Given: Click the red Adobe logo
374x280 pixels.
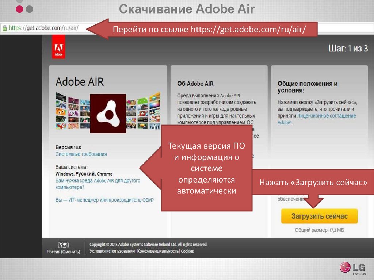Looking at the screenshot, I should pos(59,47).
